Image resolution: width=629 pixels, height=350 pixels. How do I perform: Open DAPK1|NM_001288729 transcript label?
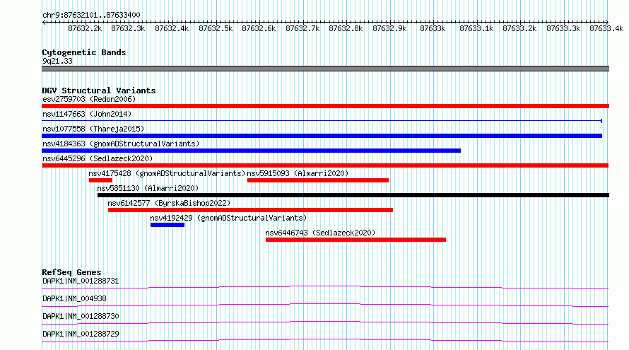81,334
